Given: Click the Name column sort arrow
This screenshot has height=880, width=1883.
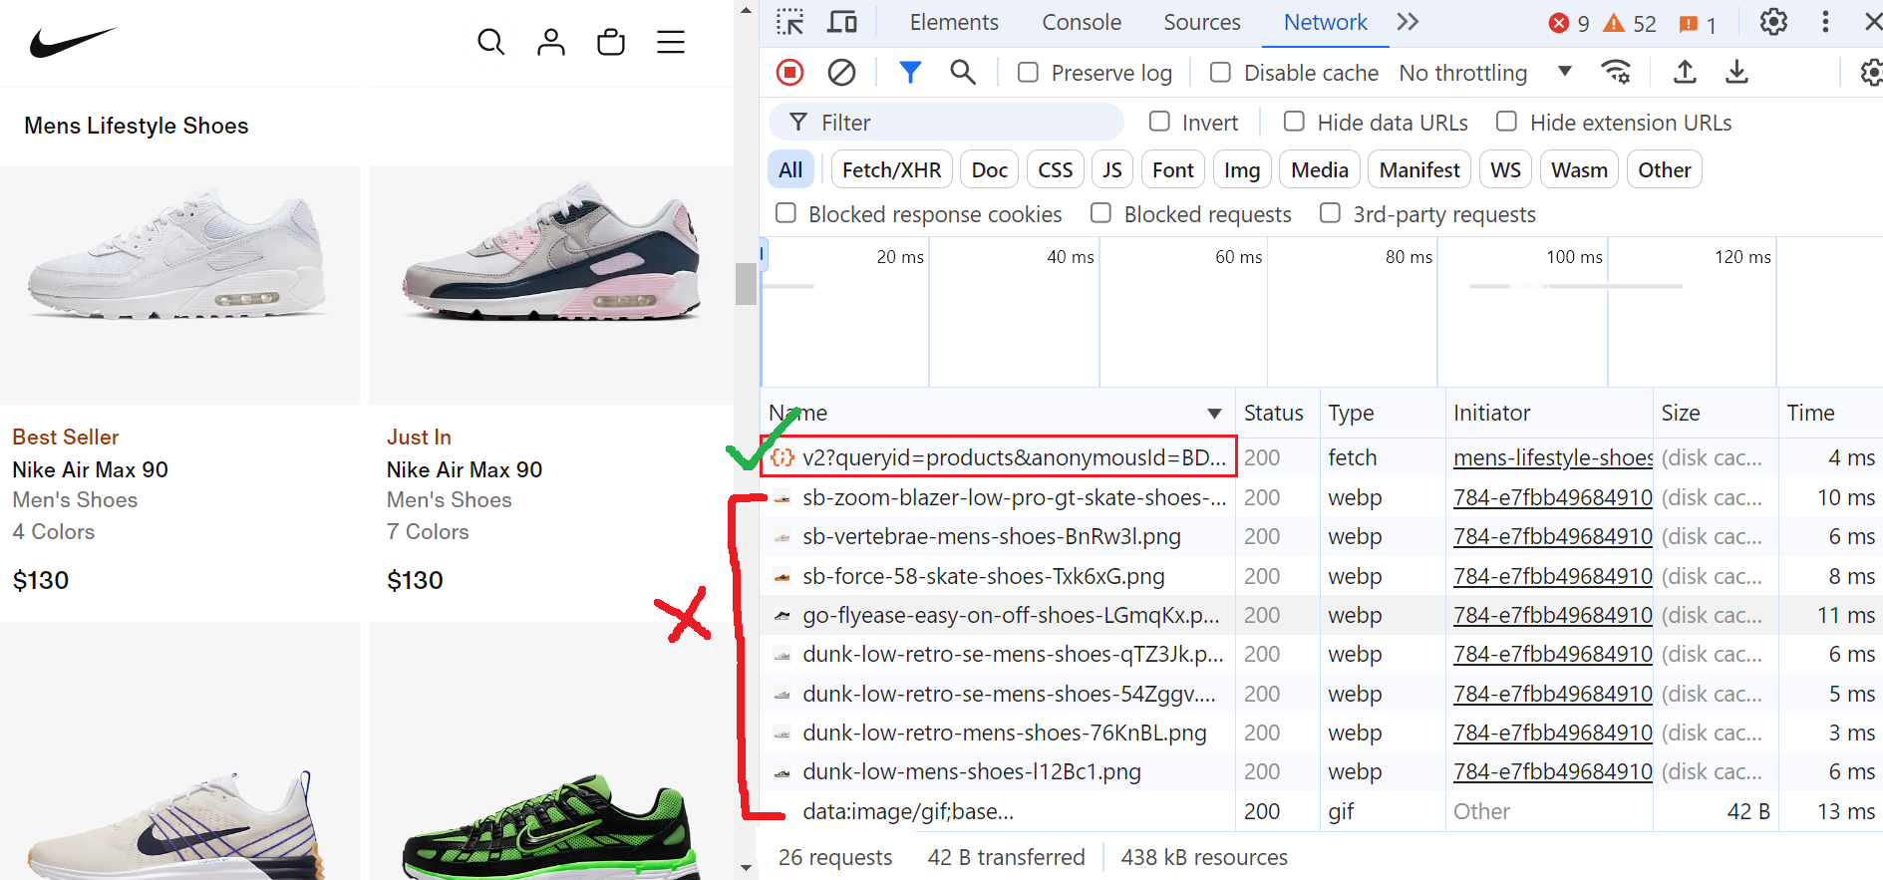Looking at the screenshot, I should pyautogui.click(x=1214, y=414).
